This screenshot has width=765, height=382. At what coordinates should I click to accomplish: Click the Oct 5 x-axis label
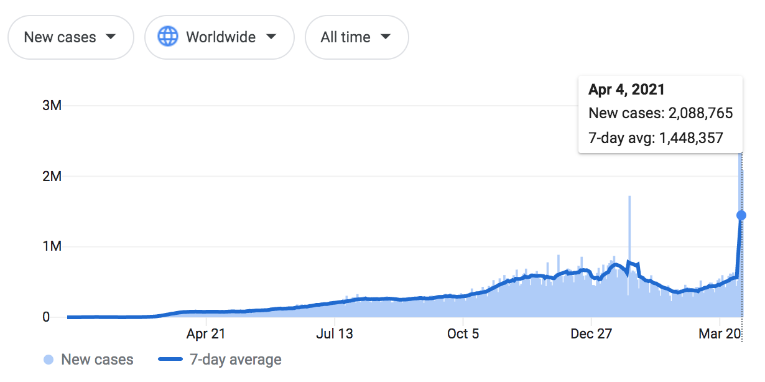tap(463, 334)
